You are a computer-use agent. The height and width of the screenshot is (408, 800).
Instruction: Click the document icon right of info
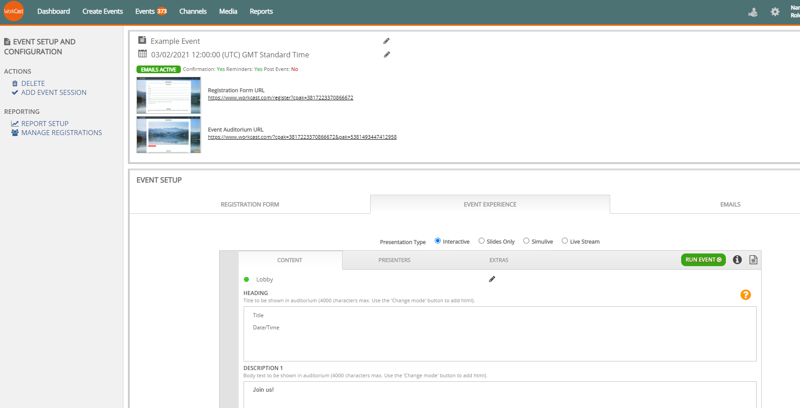[753, 260]
